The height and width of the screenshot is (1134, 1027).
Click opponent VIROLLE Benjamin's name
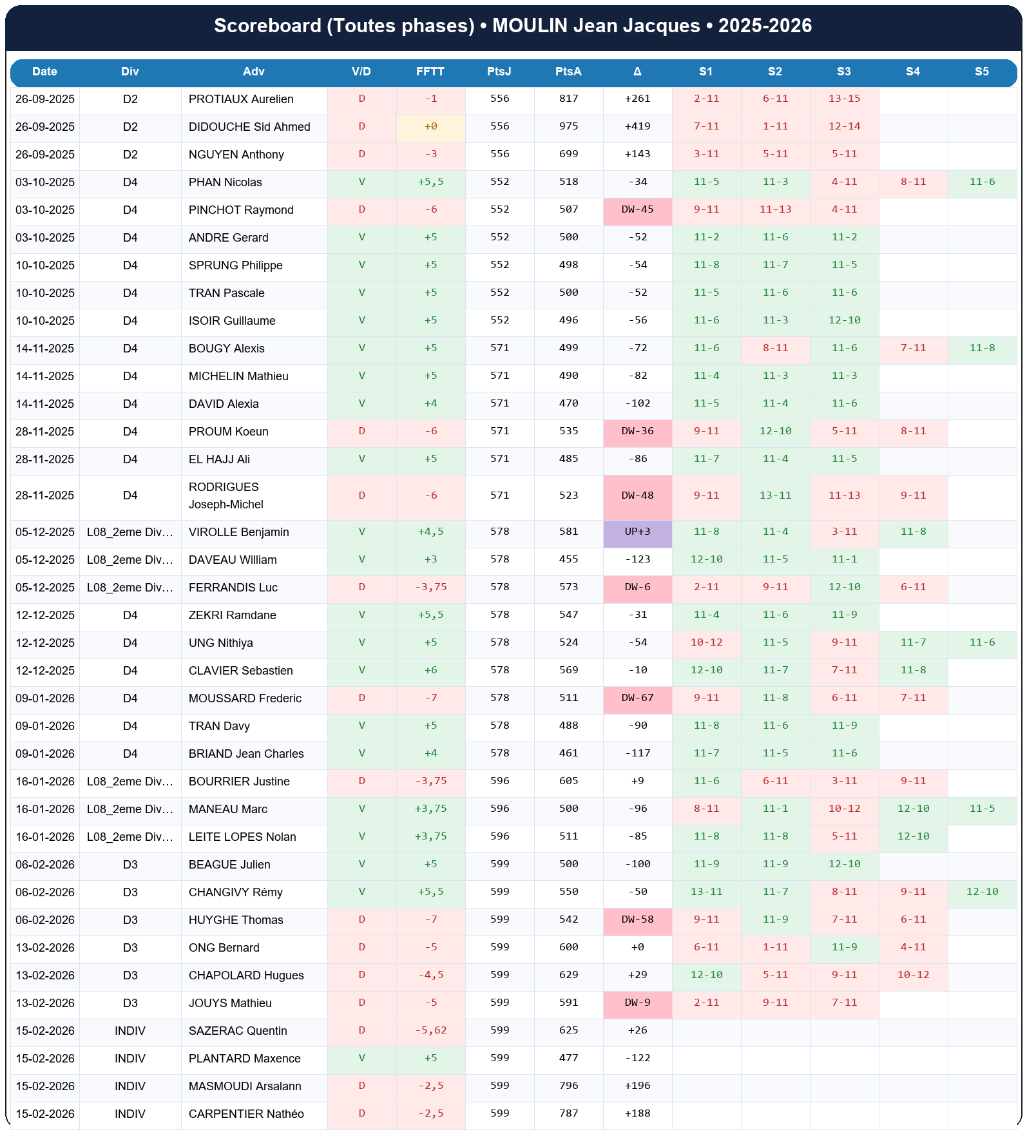pyautogui.click(x=238, y=532)
